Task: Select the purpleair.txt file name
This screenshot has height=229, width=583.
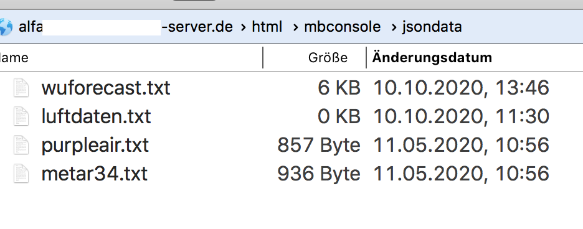Action: [95, 145]
